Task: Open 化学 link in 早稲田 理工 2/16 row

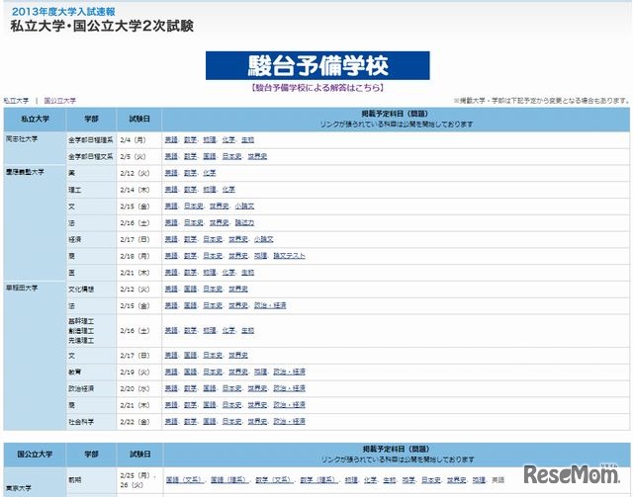Action: [228, 330]
